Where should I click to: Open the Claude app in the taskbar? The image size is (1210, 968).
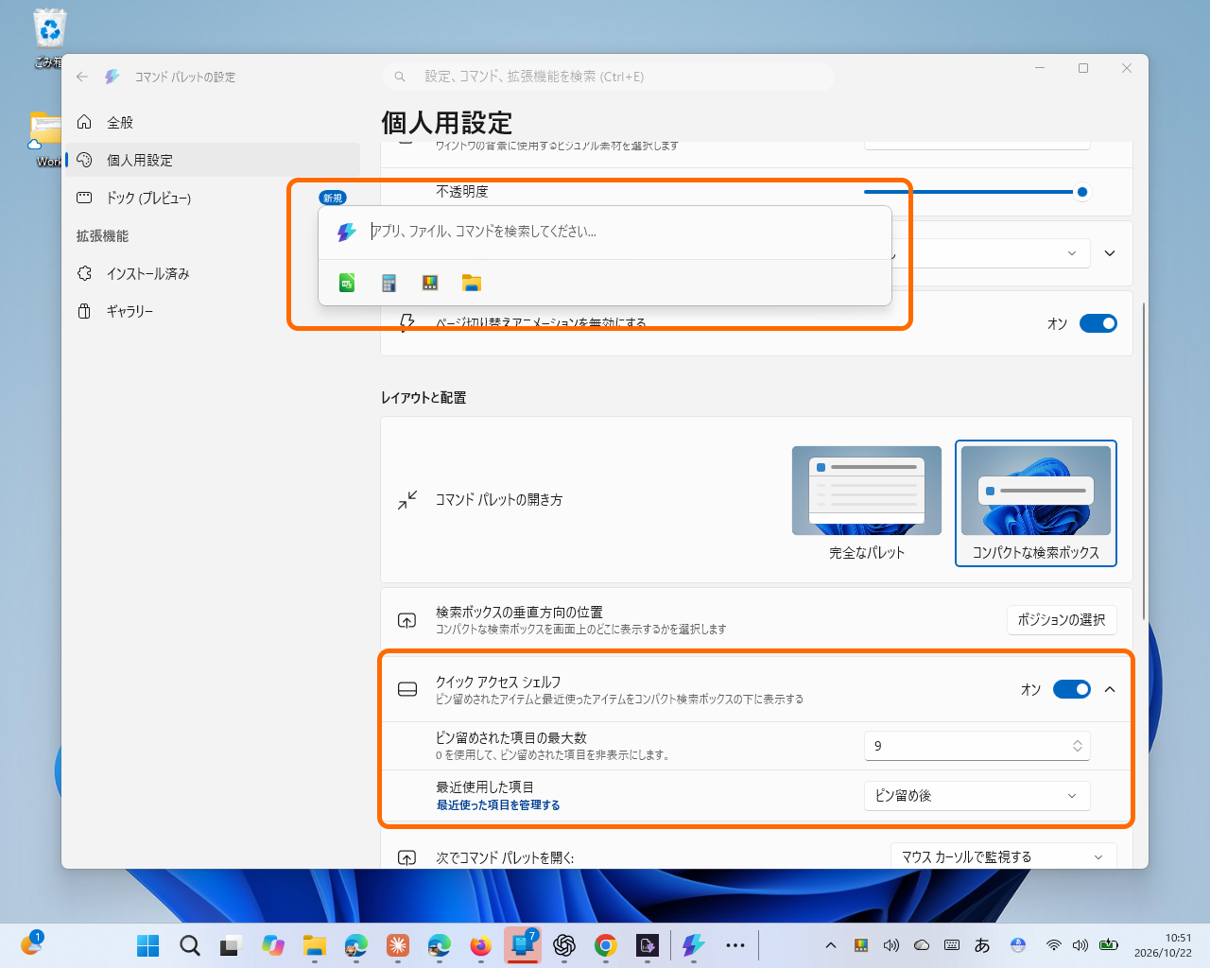pyautogui.click(x=398, y=945)
